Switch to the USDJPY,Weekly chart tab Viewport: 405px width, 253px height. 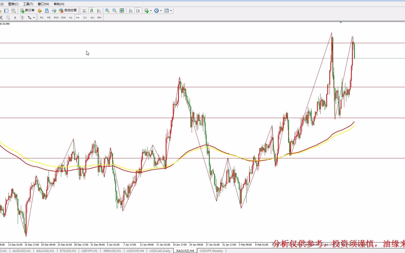point(212,251)
